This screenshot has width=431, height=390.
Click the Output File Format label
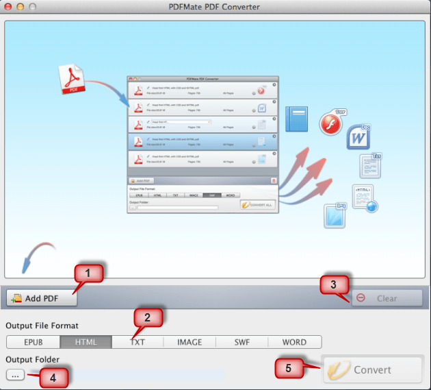tap(42, 326)
